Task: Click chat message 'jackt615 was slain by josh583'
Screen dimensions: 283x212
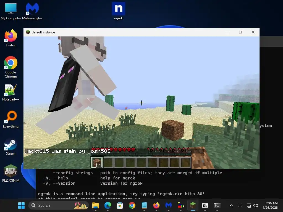Action: [68, 151]
